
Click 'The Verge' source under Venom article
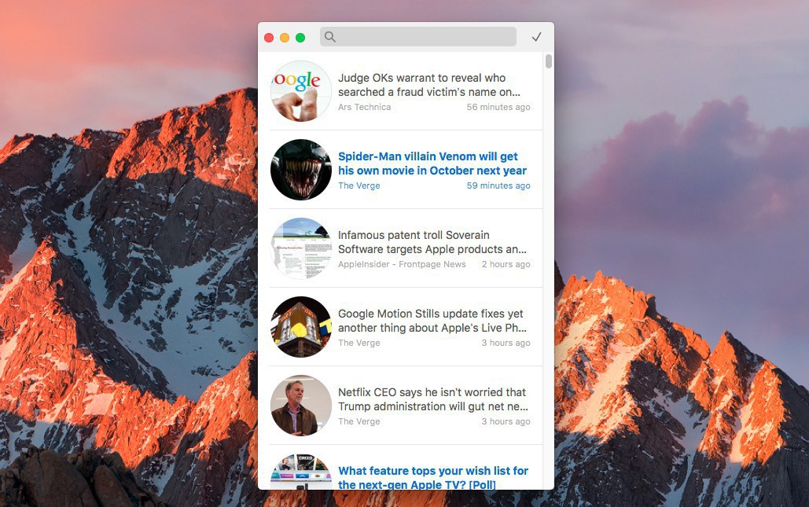coord(359,186)
